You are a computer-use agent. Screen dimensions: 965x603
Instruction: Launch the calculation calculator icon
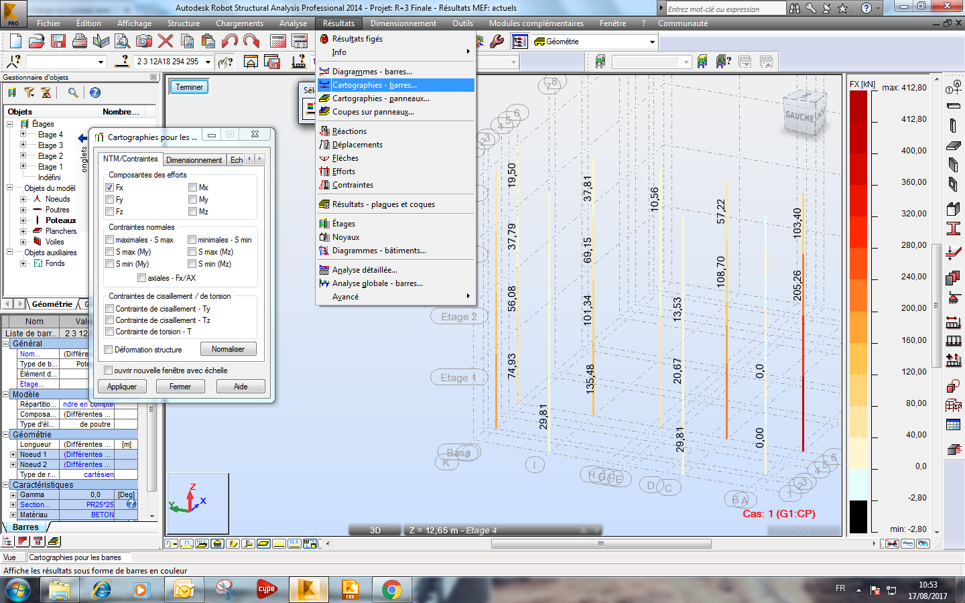[x=278, y=42]
